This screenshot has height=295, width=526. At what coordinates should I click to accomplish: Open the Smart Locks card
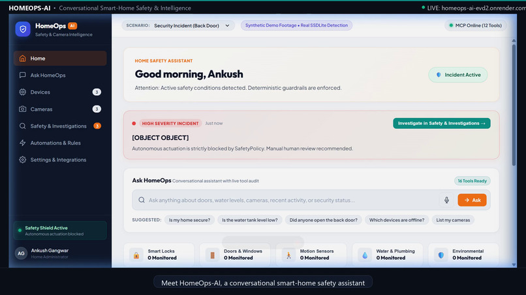pos(159,255)
